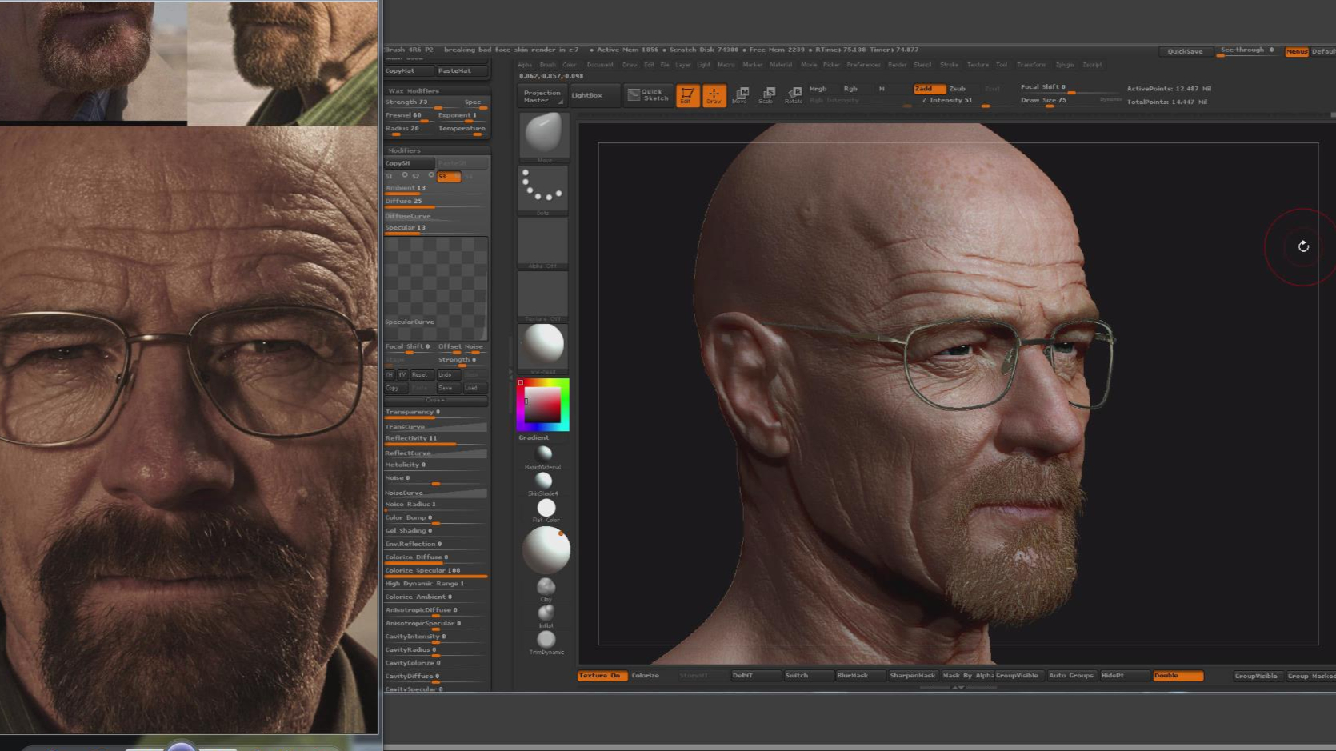The height and width of the screenshot is (751, 1336).
Task: Expand the TransCurve editor
Action: click(x=436, y=427)
